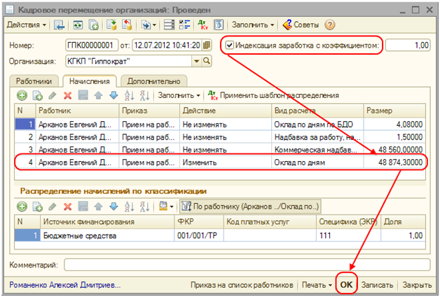Screen dimensions: 440x297
Task: Click Приказ на список работников
Action: 241,285
